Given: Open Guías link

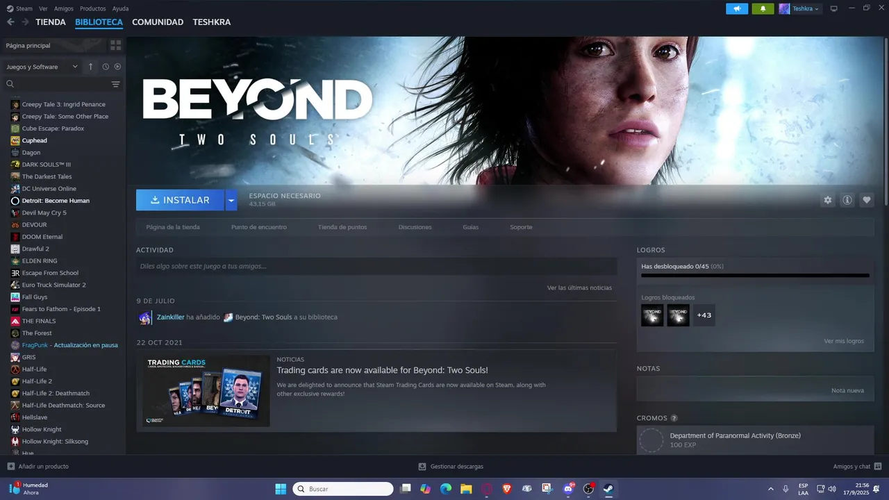Looking at the screenshot, I should pyautogui.click(x=471, y=227).
